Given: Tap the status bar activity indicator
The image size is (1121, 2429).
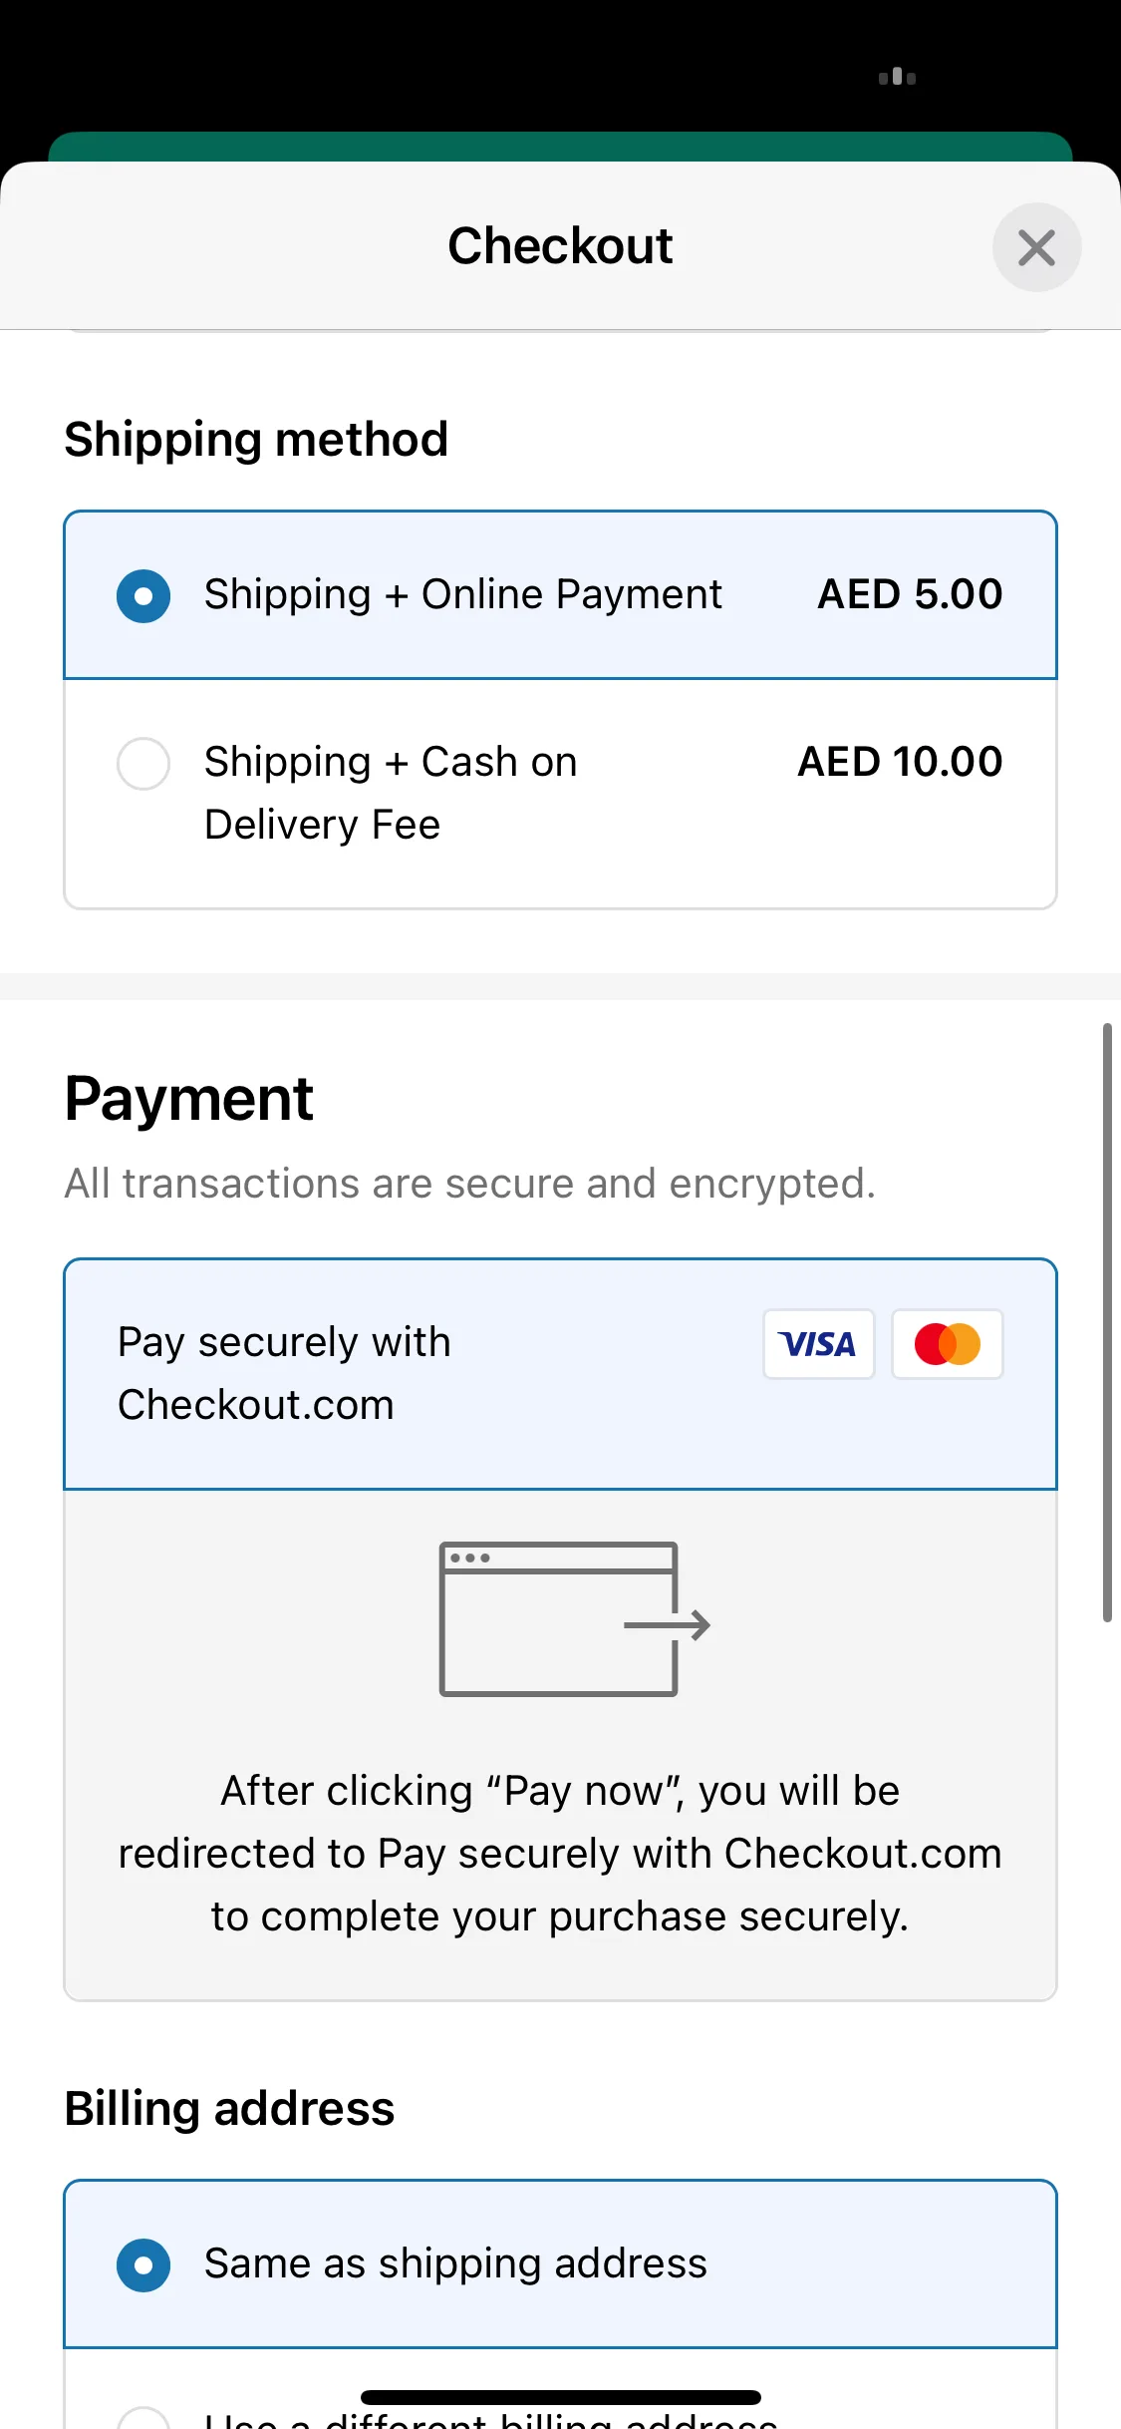Looking at the screenshot, I should pos(897,77).
